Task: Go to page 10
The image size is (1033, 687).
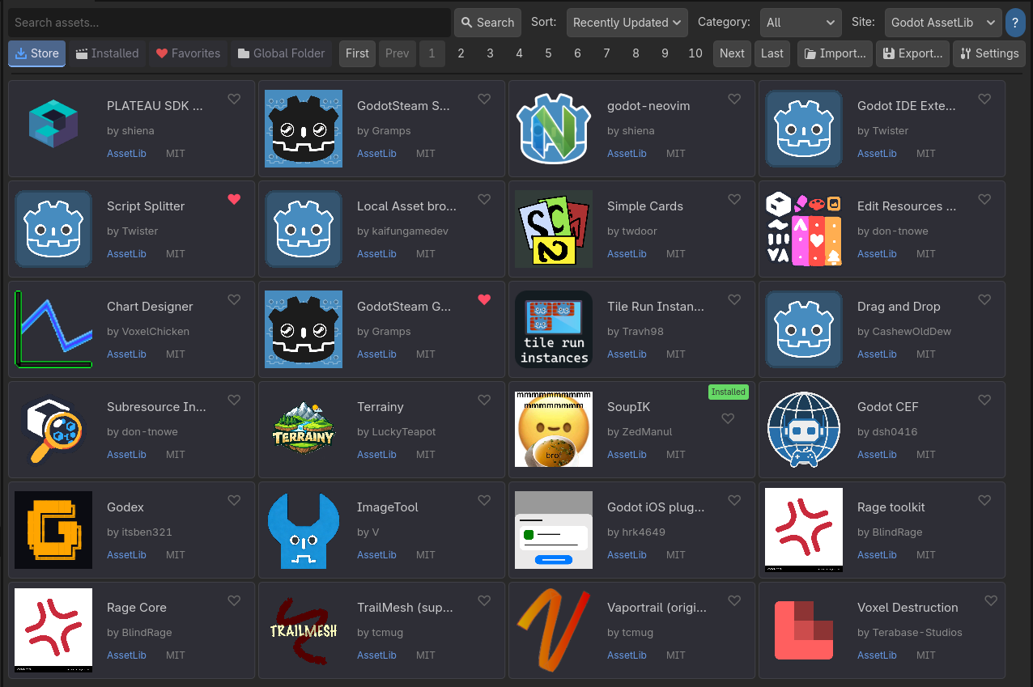Action: click(x=695, y=53)
